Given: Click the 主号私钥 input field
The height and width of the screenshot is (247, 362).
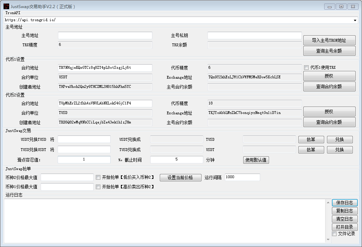Looking at the screenshot, I should (255, 36).
